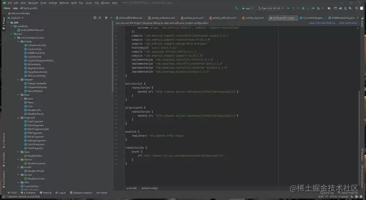Open the Resource Manager tool window
This screenshot has width=366, height=200.
[19, 13]
